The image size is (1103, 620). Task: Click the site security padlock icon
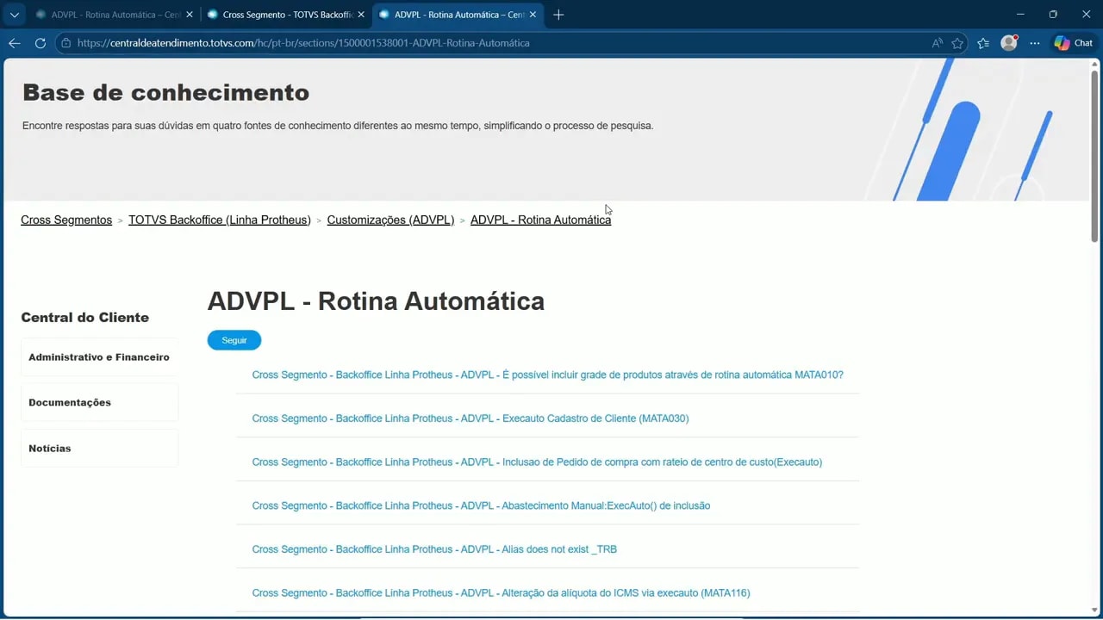click(x=65, y=42)
